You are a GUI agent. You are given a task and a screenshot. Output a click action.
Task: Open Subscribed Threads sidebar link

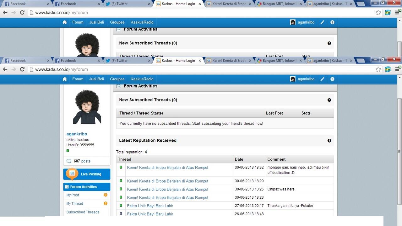(83, 212)
